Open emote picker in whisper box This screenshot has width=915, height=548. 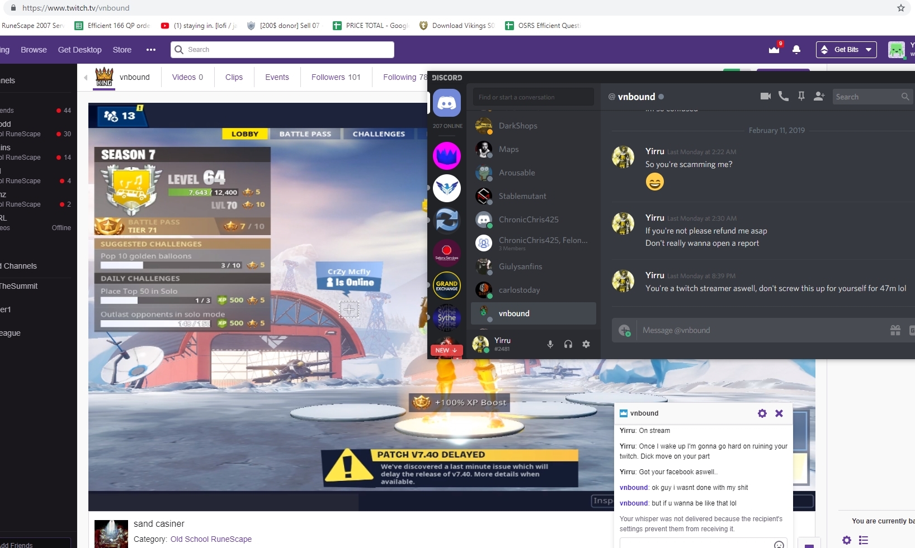[779, 545]
